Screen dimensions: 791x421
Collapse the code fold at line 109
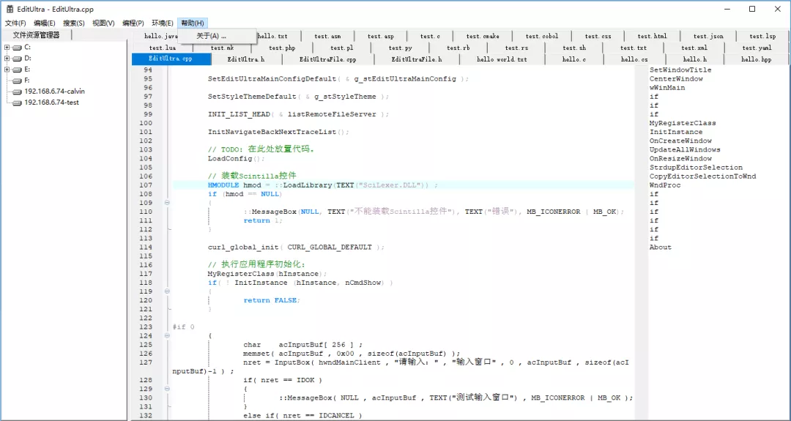point(167,203)
